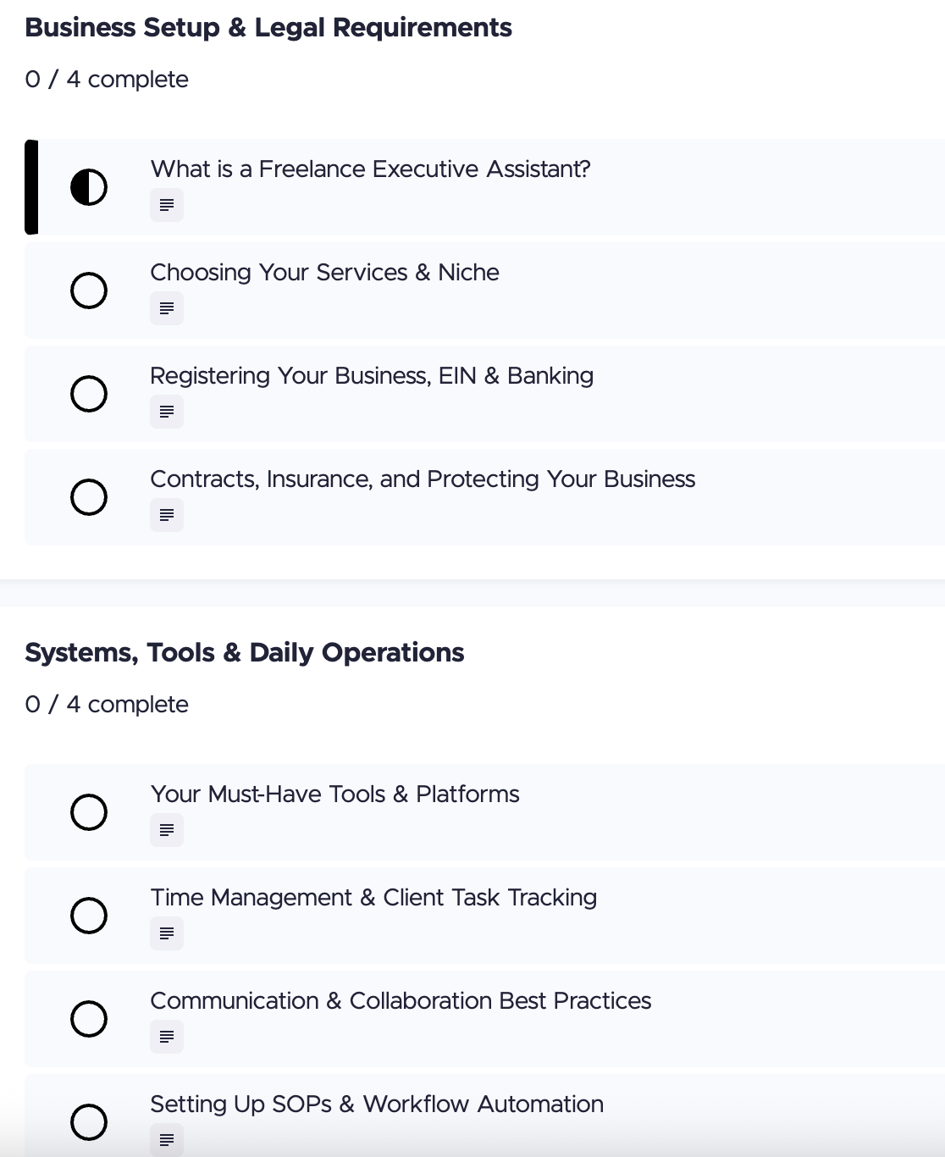This screenshot has width=945, height=1157.
Task: Open the notes icon for Contracts, Insurance, and Protecting Your Business
Action: coord(167,515)
